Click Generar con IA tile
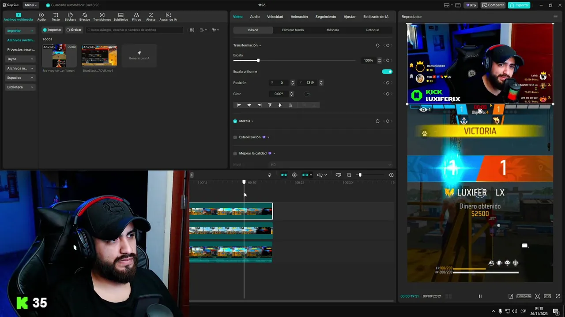This screenshot has height=317, width=565. [139, 55]
